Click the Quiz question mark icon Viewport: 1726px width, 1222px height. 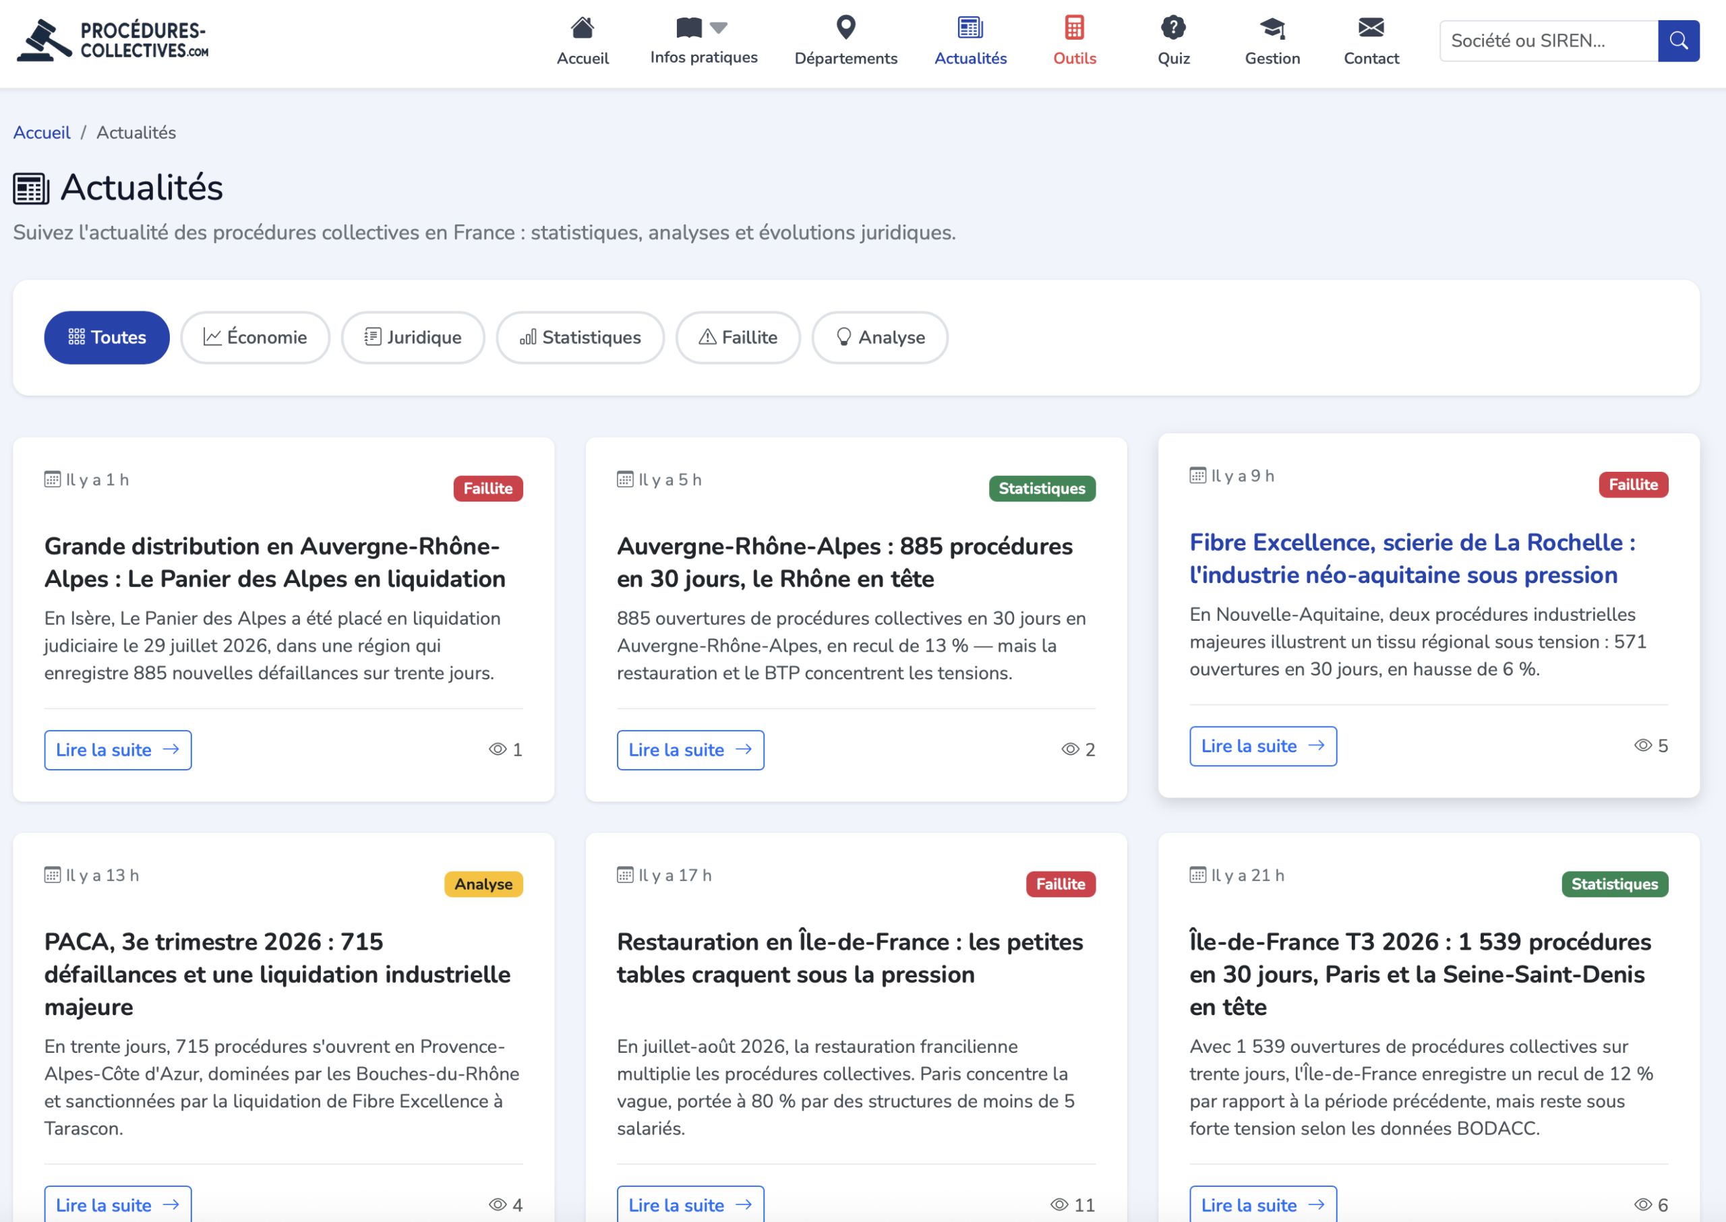click(1174, 28)
